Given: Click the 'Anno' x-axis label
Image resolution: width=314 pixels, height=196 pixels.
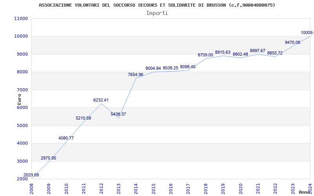Looking at the screenshot, I should coord(305,192).
